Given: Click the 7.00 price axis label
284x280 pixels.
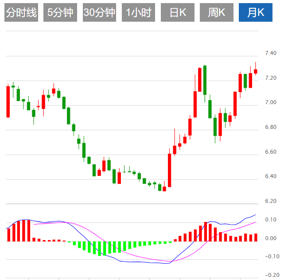Looking at the screenshot, I should [270, 103].
